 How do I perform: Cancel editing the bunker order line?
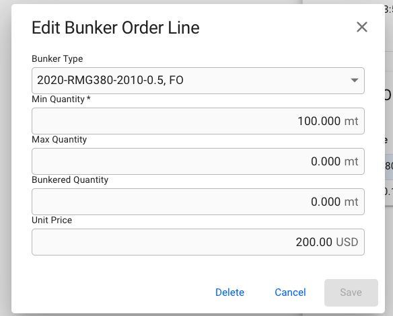point(290,292)
